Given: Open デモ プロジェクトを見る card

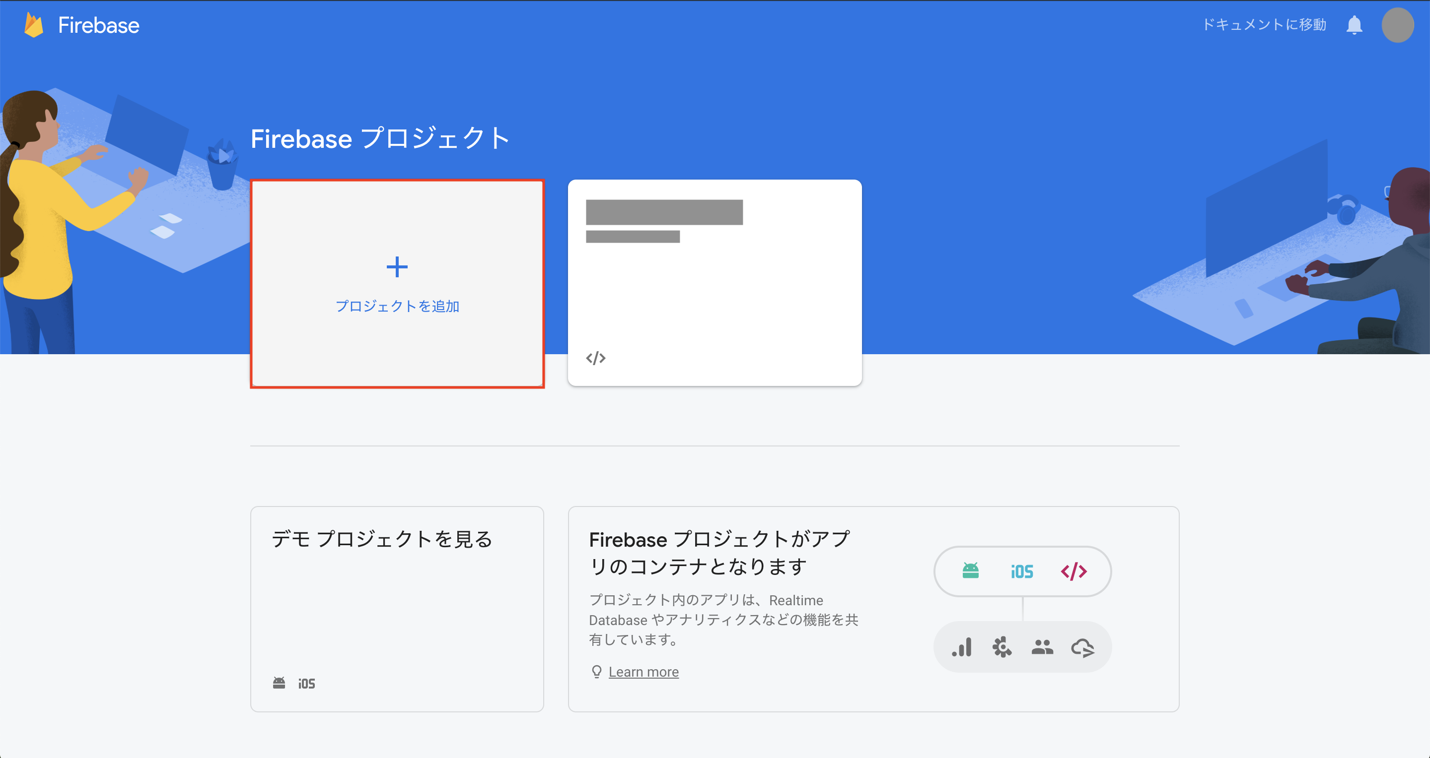Looking at the screenshot, I should click(x=396, y=608).
